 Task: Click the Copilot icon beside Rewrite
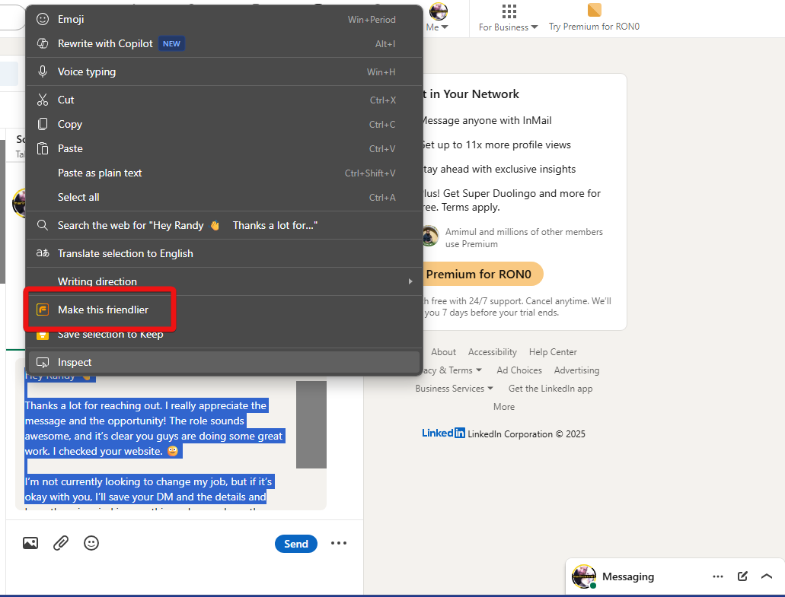click(43, 44)
